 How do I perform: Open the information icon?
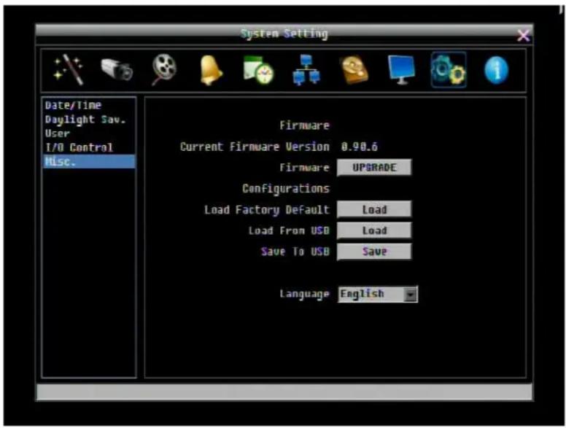coord(496,70)
